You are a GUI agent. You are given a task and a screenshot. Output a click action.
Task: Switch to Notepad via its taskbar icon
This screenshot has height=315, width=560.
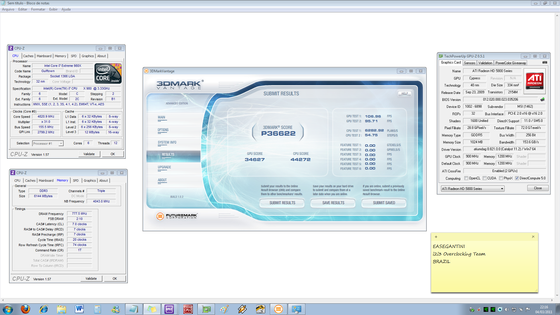(x=134, y=309)
